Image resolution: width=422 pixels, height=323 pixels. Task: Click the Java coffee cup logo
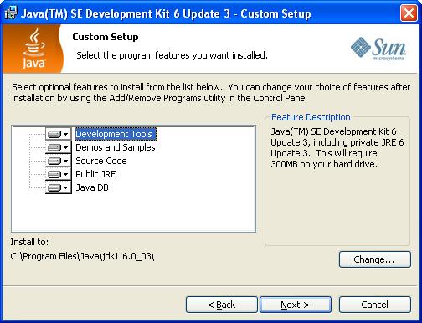(33, 49)
